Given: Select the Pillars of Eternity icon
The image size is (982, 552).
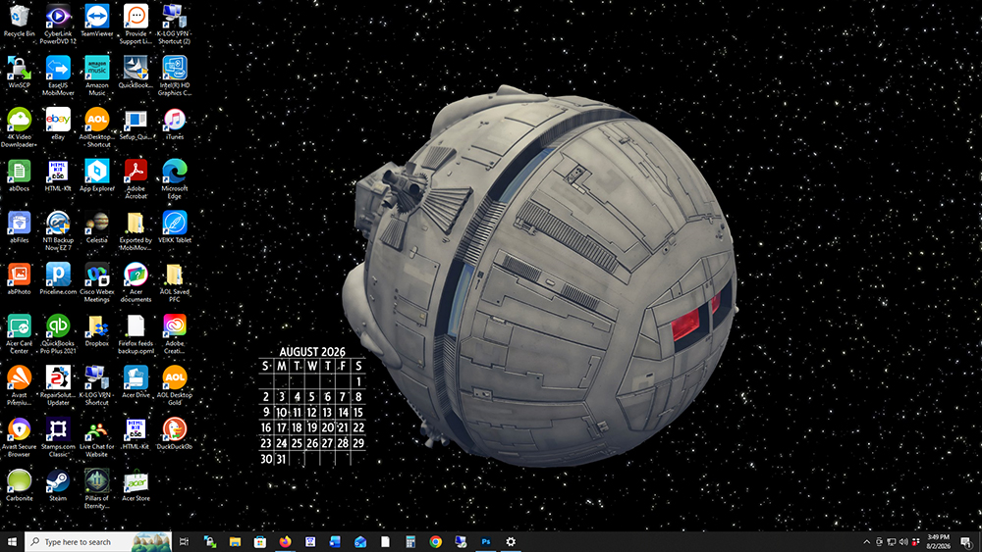Looking at the screenshot, I should (96, 489).
